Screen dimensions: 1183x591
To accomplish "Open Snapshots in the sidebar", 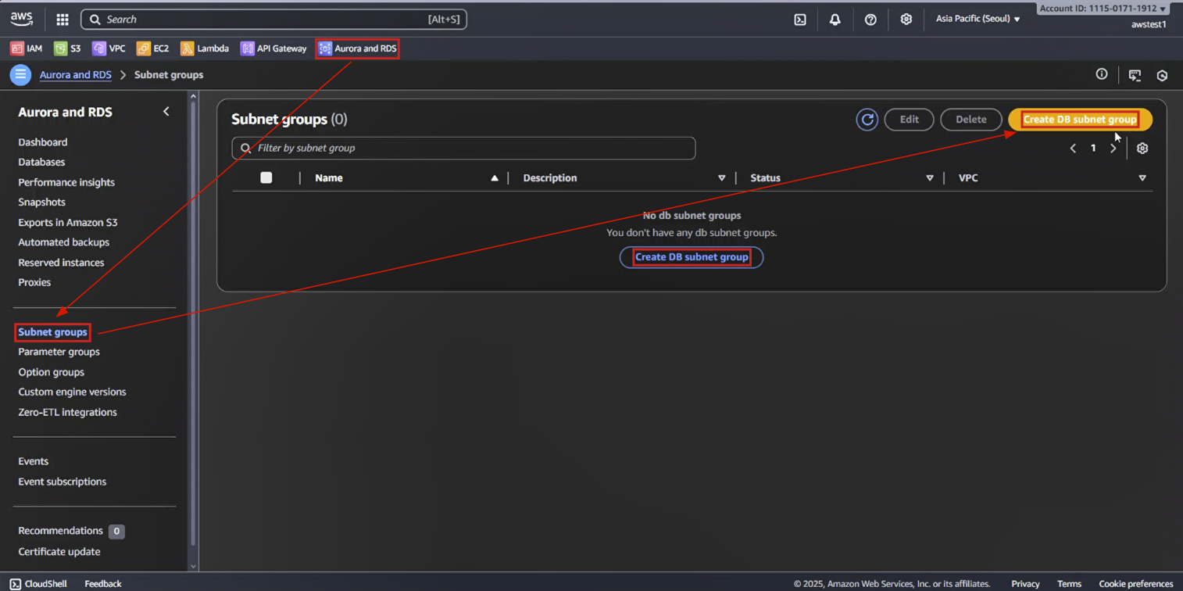I will pos(41,202).
